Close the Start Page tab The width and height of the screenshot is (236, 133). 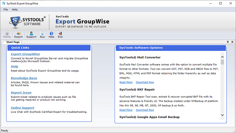tap(232, 42)
